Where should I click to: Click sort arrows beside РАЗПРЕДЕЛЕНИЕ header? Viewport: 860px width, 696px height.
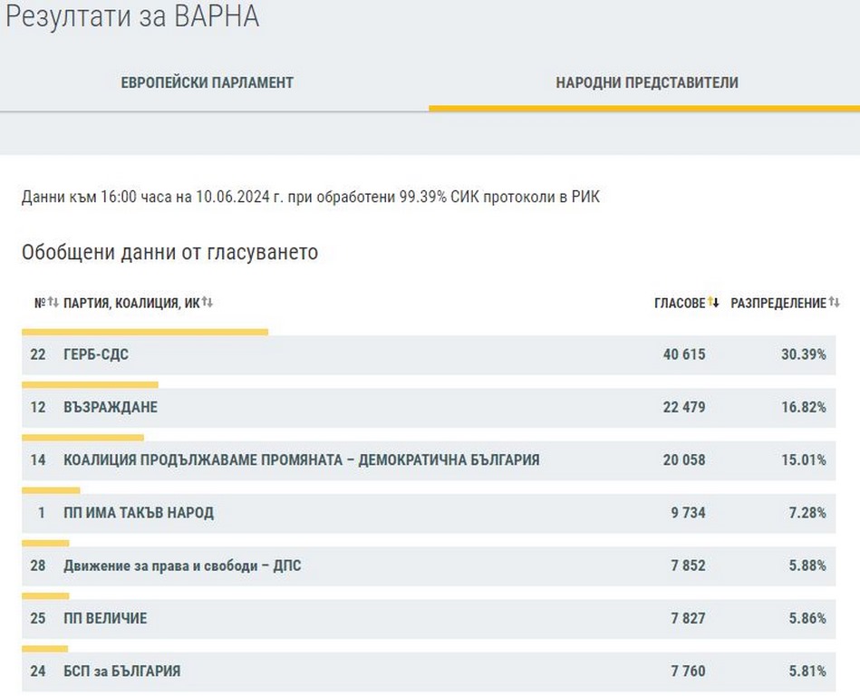[x=834, y=303]
